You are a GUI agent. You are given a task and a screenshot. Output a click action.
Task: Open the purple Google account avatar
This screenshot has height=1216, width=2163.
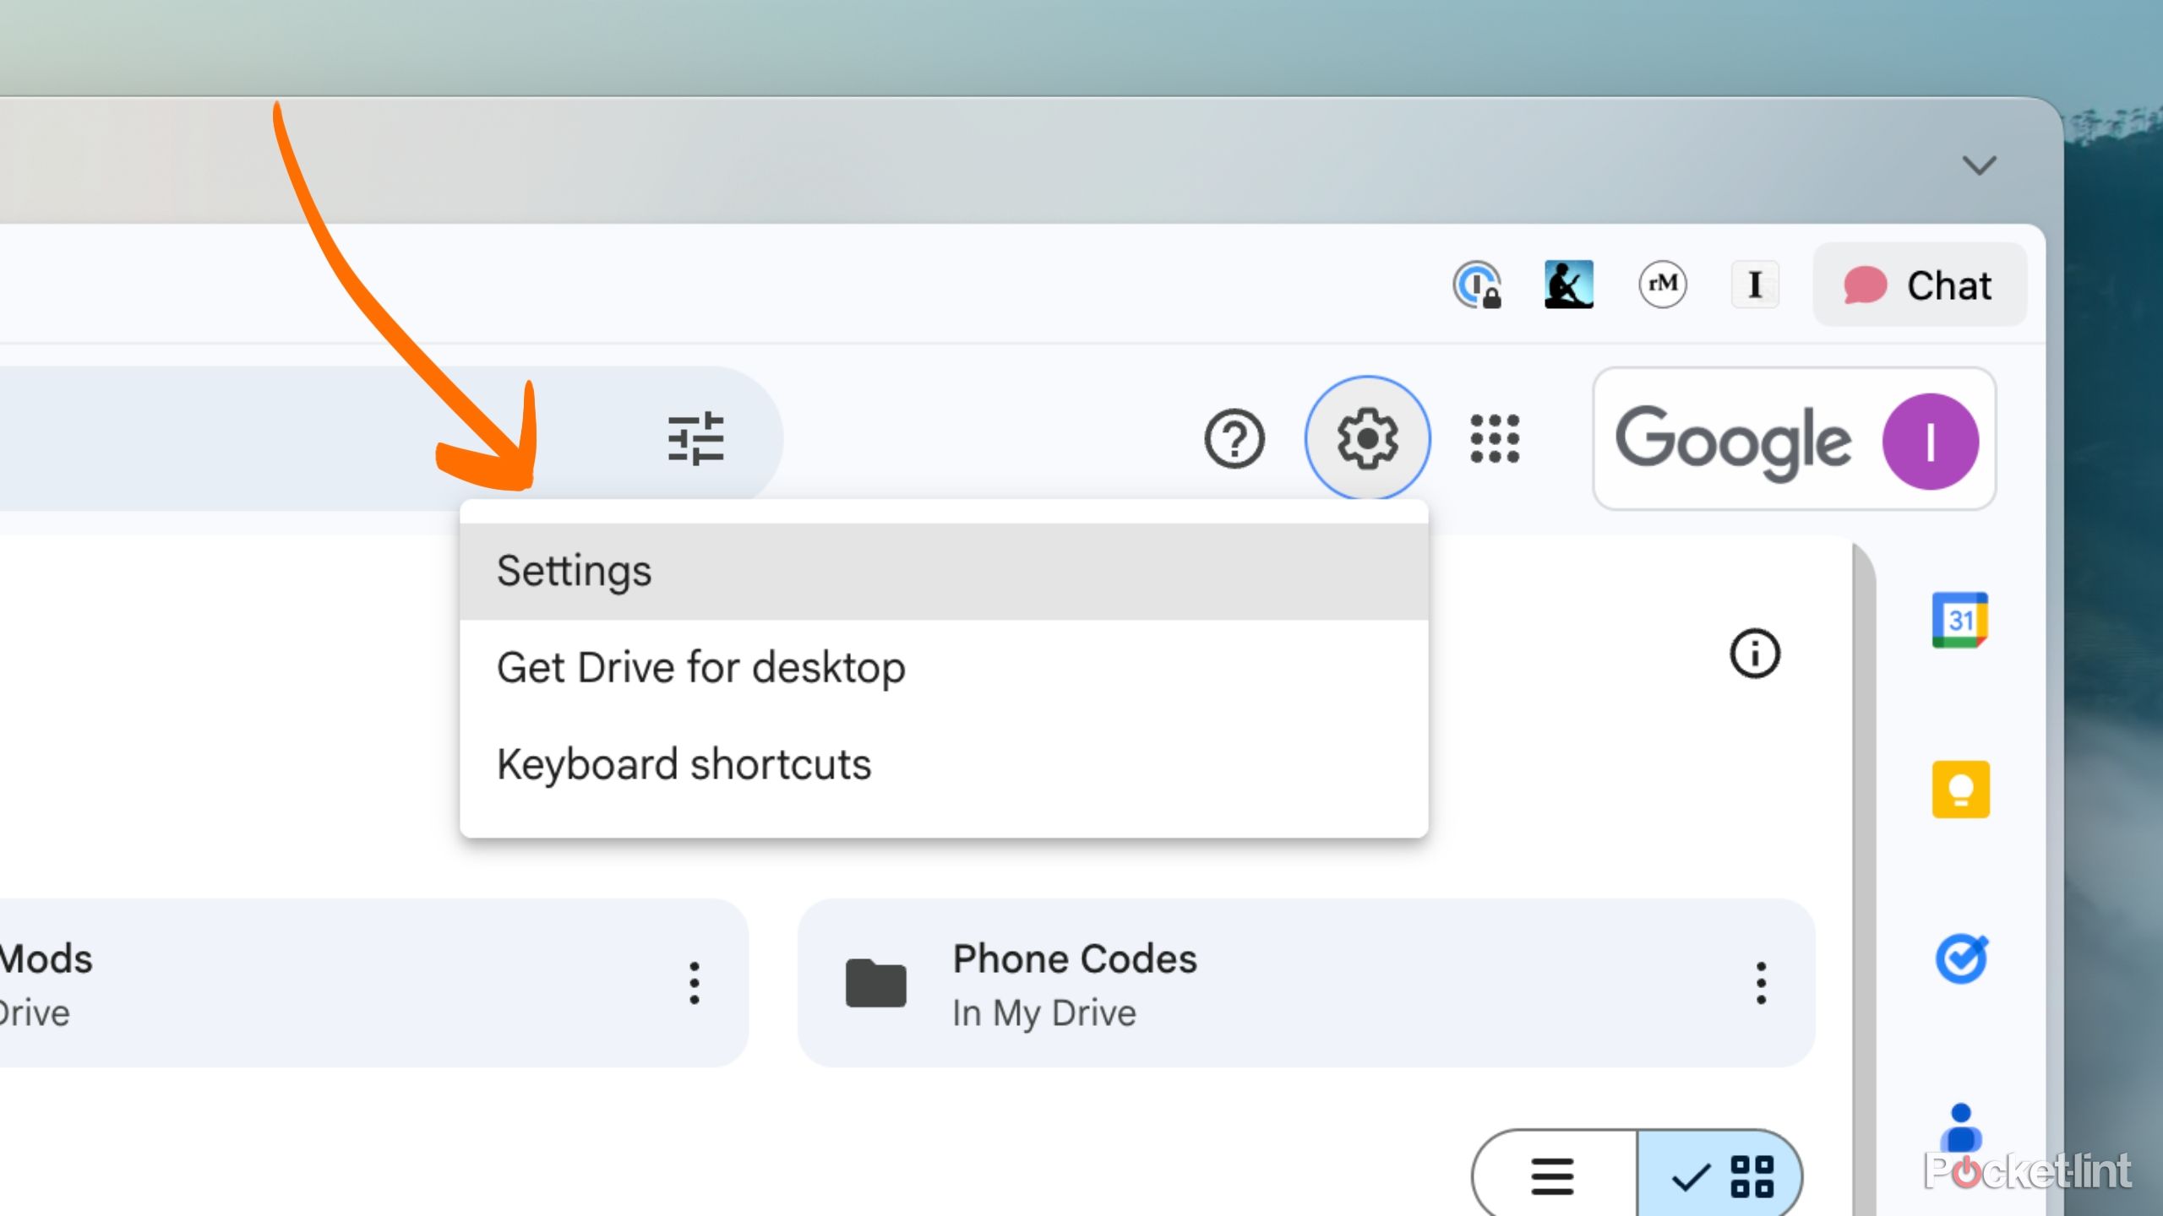1930,442
